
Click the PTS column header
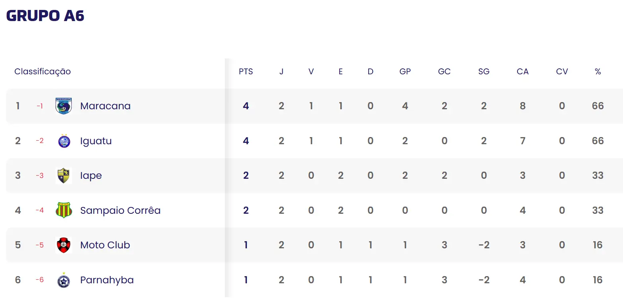246,72
